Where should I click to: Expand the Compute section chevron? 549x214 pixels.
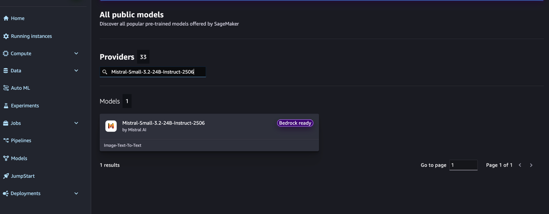tap(76, 54)
